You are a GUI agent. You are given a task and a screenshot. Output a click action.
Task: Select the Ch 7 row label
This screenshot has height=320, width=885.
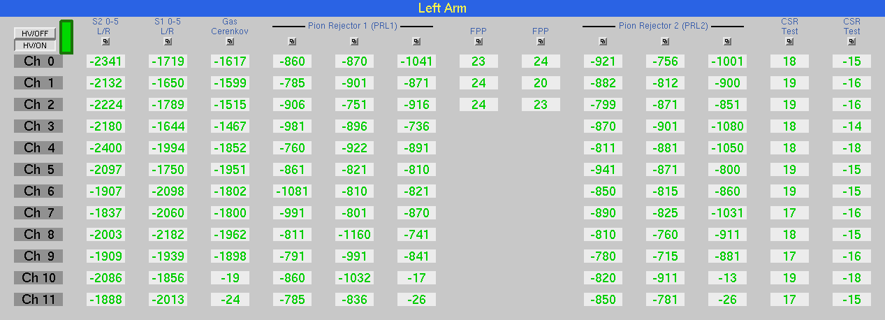pyautogui.click(x=38, y=213)
